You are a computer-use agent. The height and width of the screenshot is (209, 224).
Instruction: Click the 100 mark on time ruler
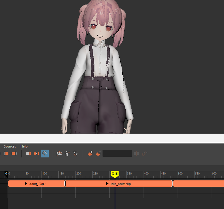pos(44,174)
